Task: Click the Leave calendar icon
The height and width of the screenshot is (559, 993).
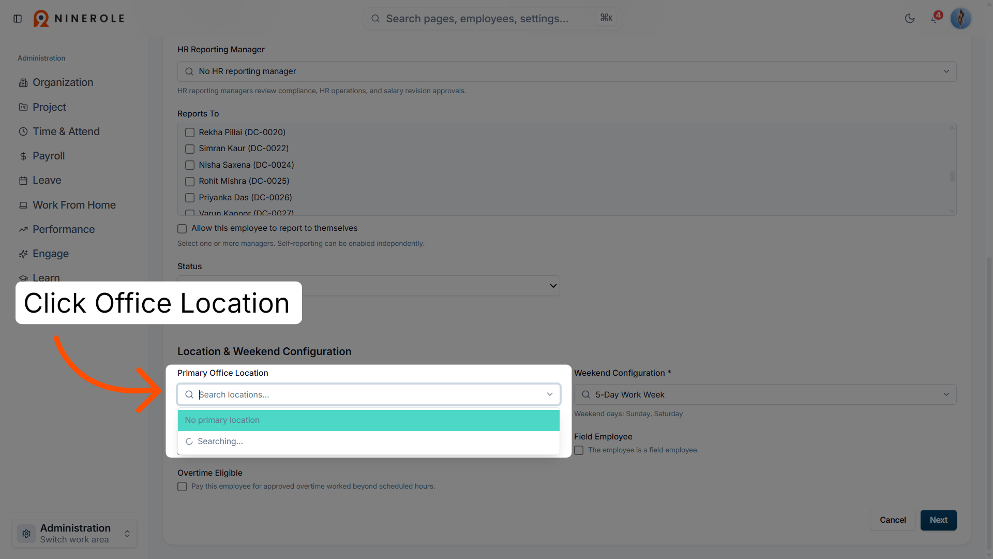Action: click(23, 181)
